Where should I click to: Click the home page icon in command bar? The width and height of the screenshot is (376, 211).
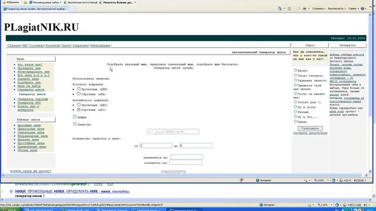click(280, 8)
